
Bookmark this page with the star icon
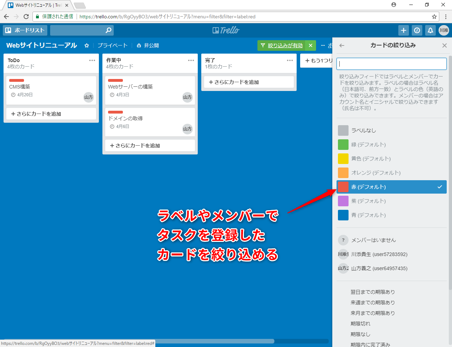[434, 17]
